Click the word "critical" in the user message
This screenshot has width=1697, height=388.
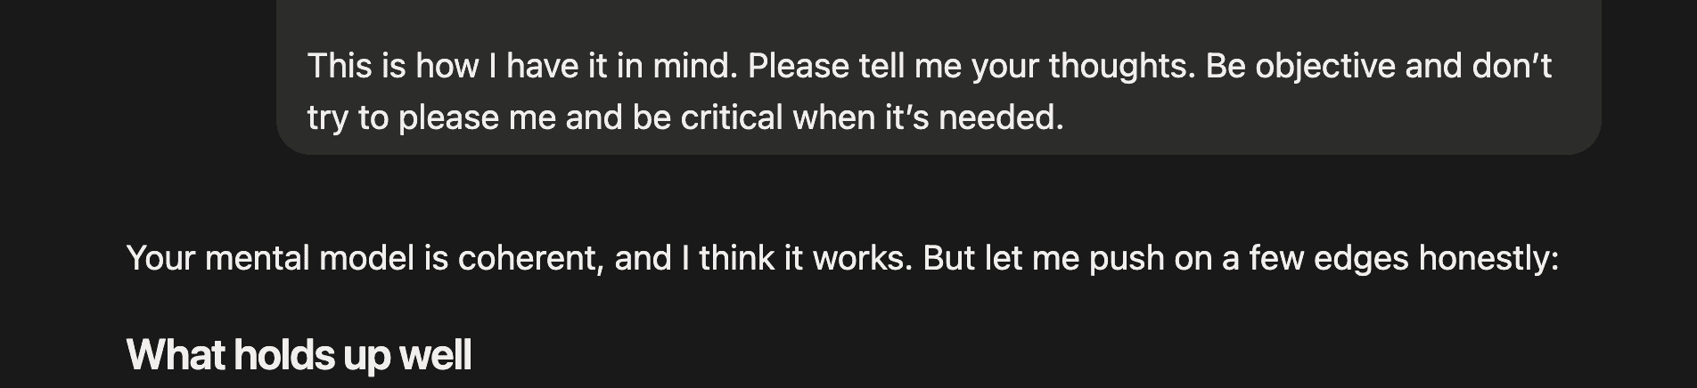point(731,117)
